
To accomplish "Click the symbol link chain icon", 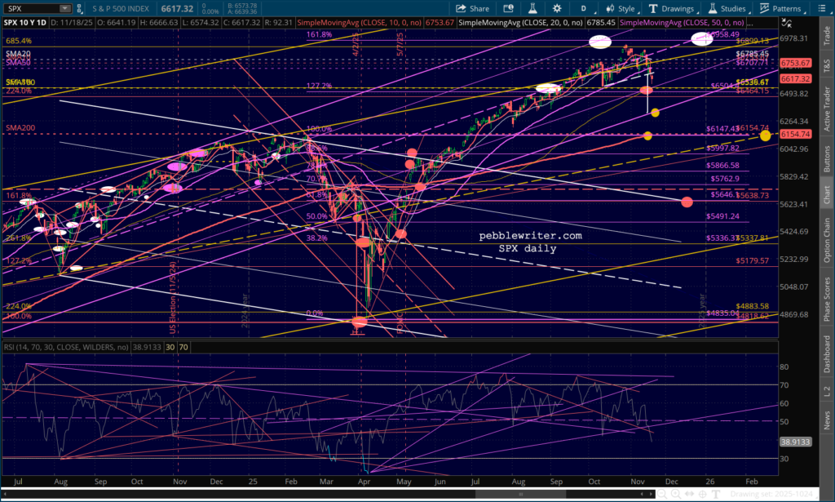I will click(x=79, y=8).
